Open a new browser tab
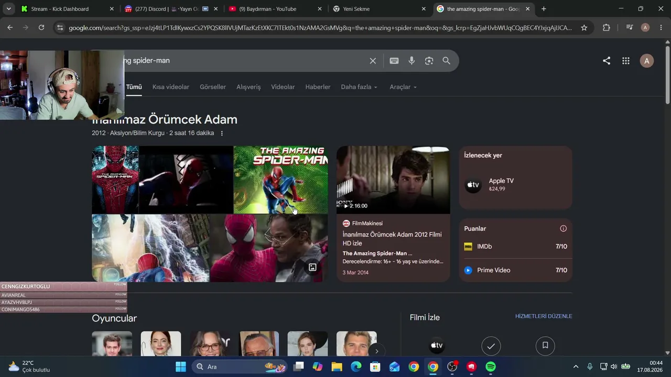 point(544,9)
